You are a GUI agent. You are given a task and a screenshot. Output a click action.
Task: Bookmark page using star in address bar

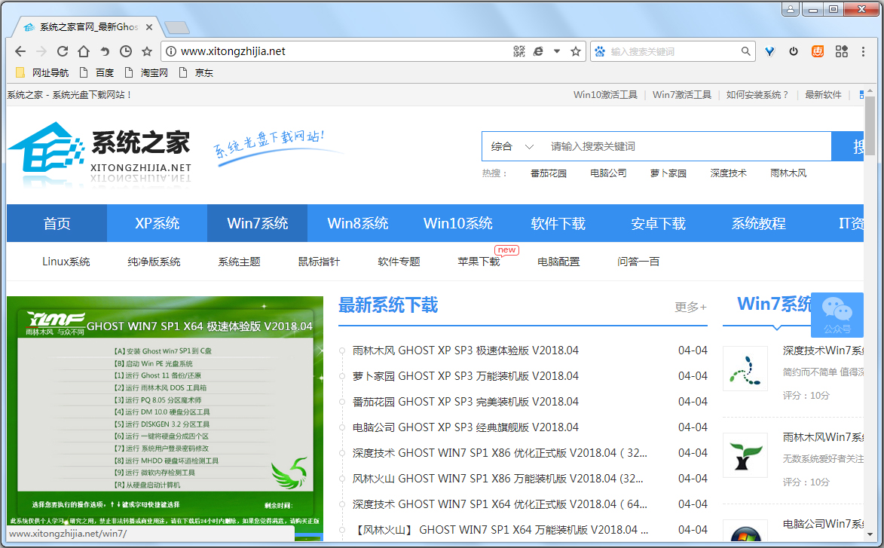(x=576, y=51)
